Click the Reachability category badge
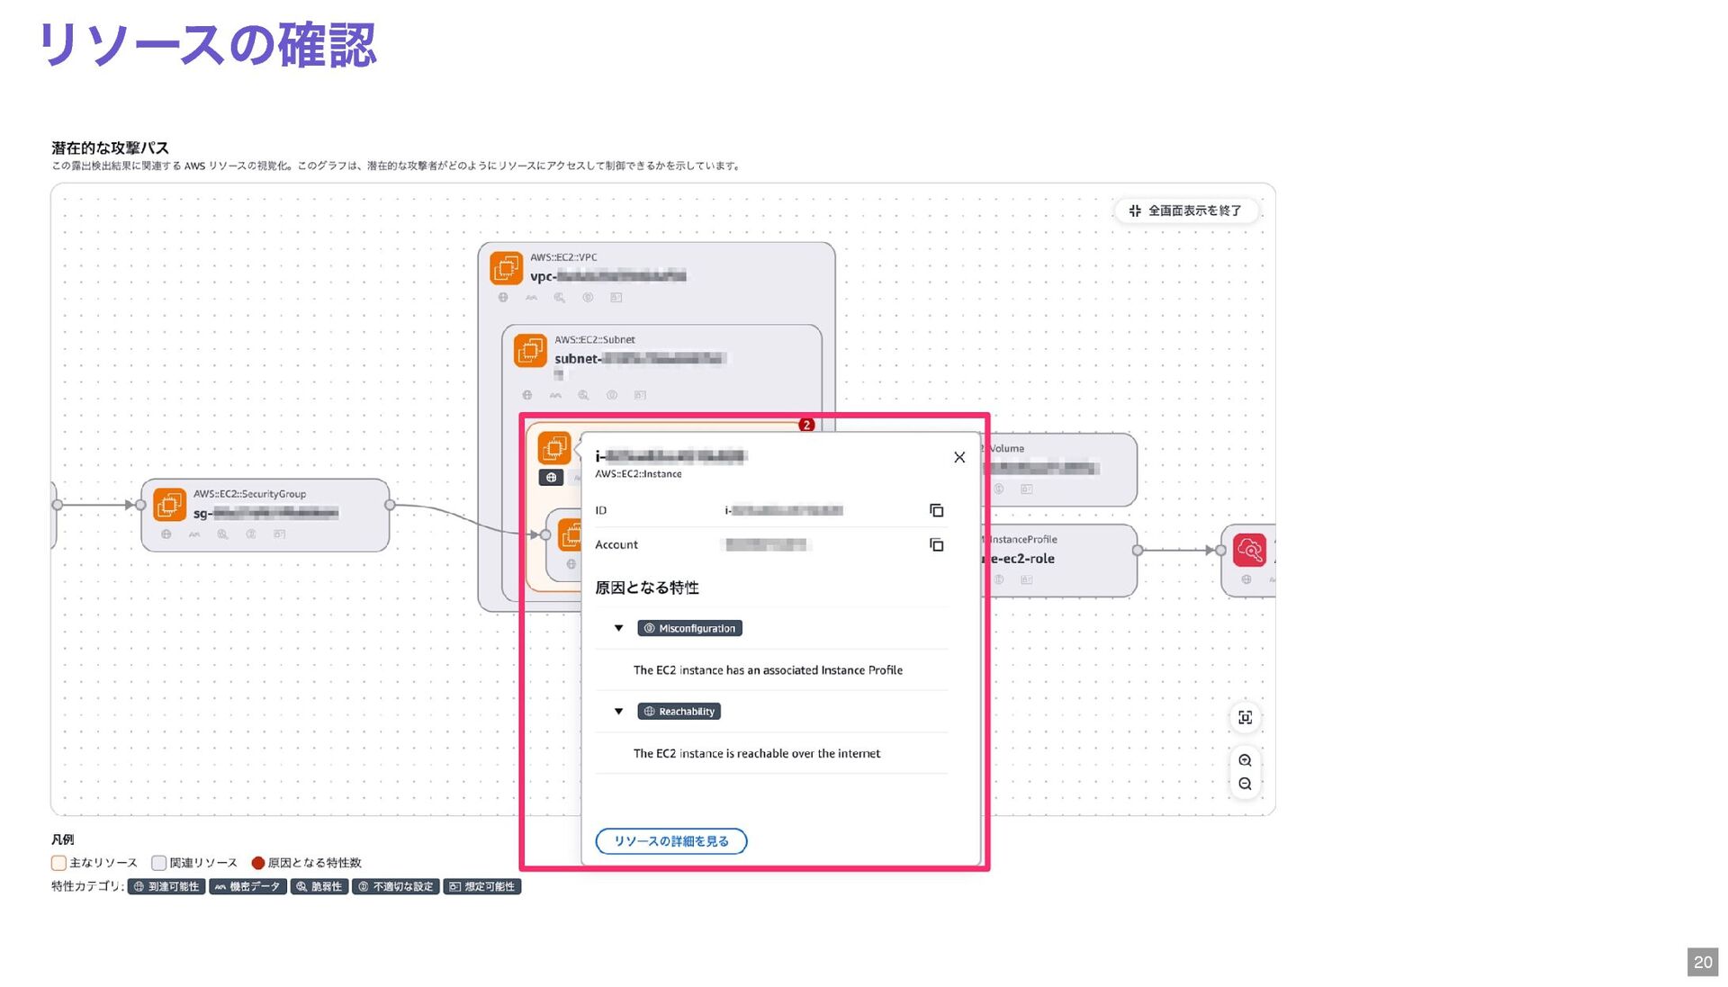 (x=679, y=711)
